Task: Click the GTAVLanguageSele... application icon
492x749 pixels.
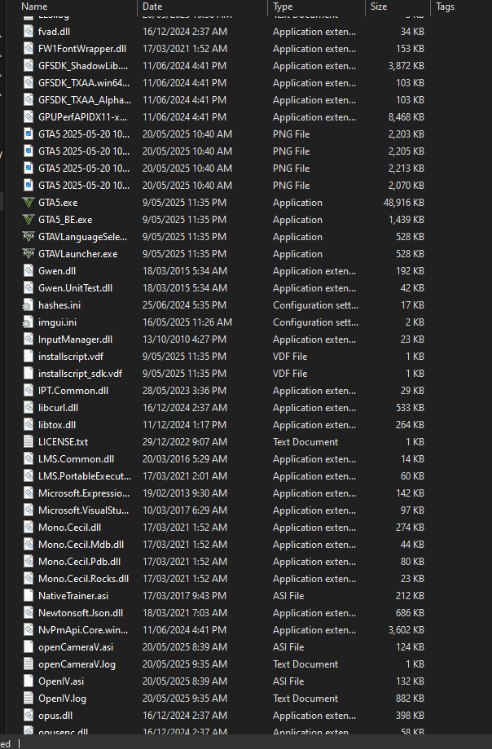Action: click(29, 236)
